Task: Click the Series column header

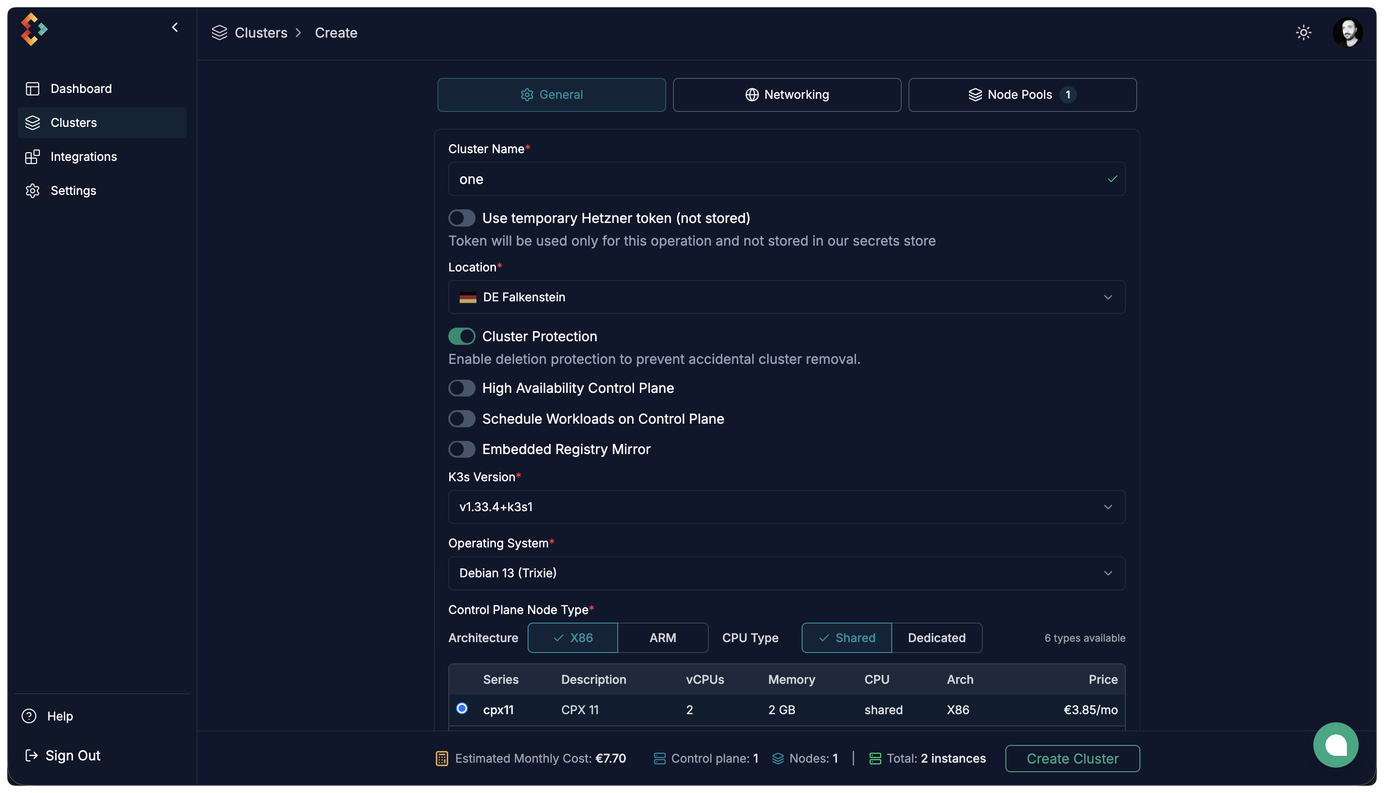Action: (501, 679)
